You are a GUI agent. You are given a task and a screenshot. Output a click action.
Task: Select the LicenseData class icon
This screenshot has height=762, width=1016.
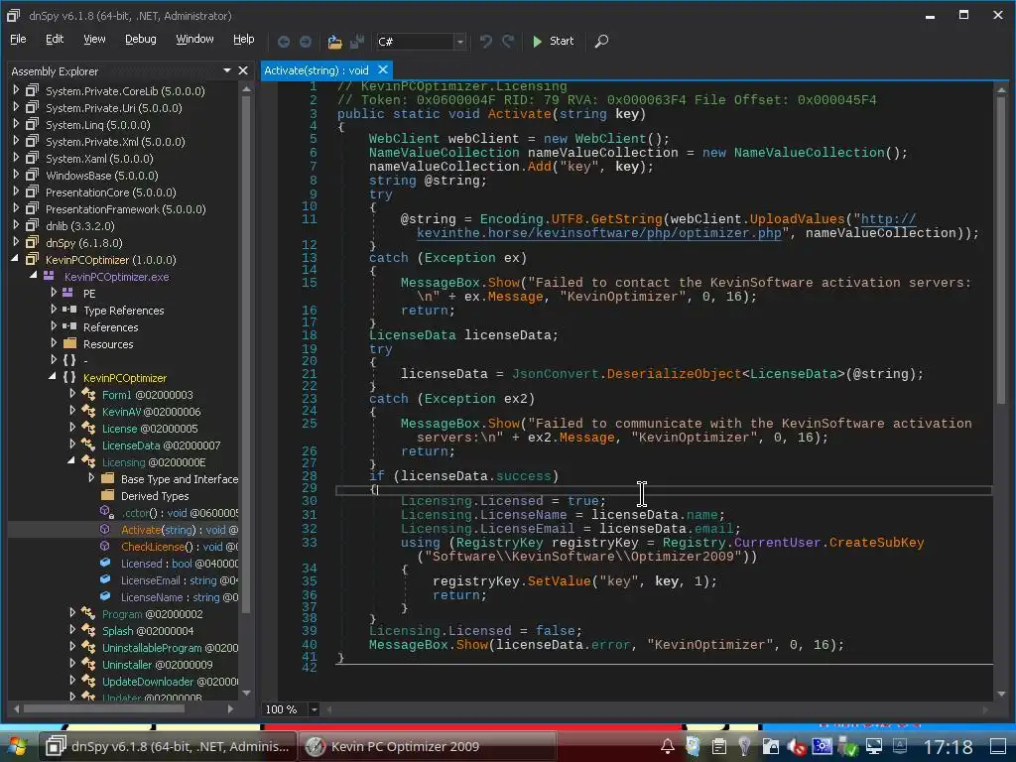tap(88, 445)
